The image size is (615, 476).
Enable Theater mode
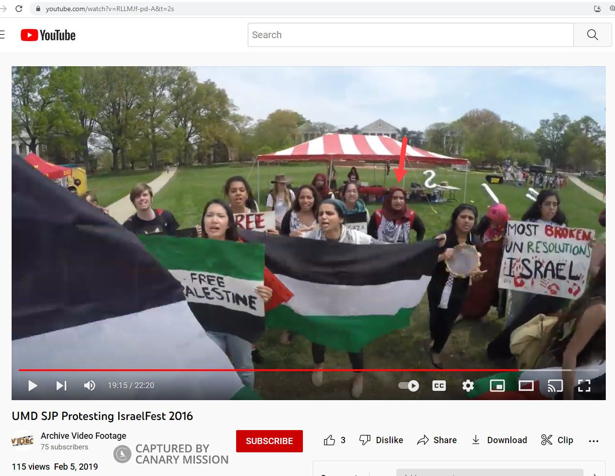click(x=526, y=385)
